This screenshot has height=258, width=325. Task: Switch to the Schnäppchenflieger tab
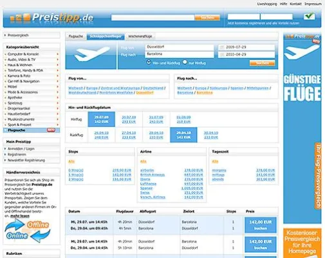coord(106,36)
